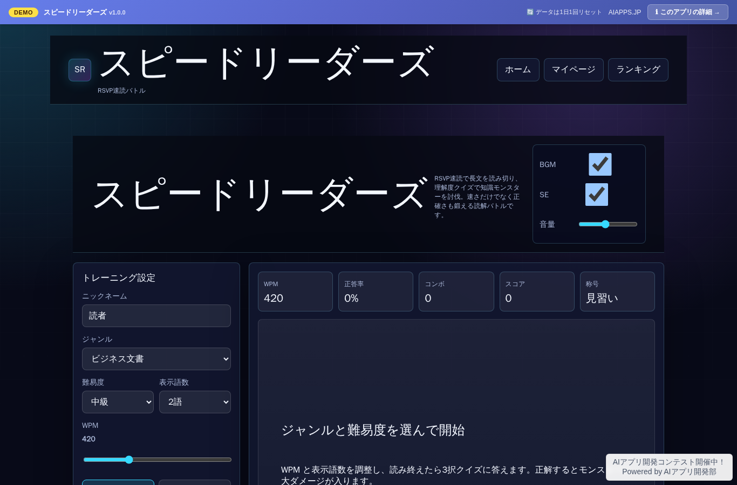Viewport: 737px width, 485px height.
Task: Go to the ホーム nav tab
Action: pos(518,70)
